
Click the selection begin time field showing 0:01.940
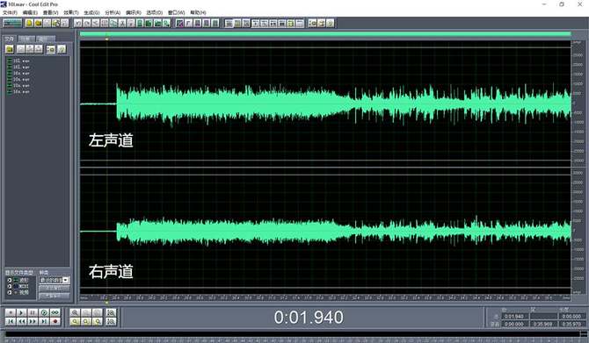coord(514,317)
